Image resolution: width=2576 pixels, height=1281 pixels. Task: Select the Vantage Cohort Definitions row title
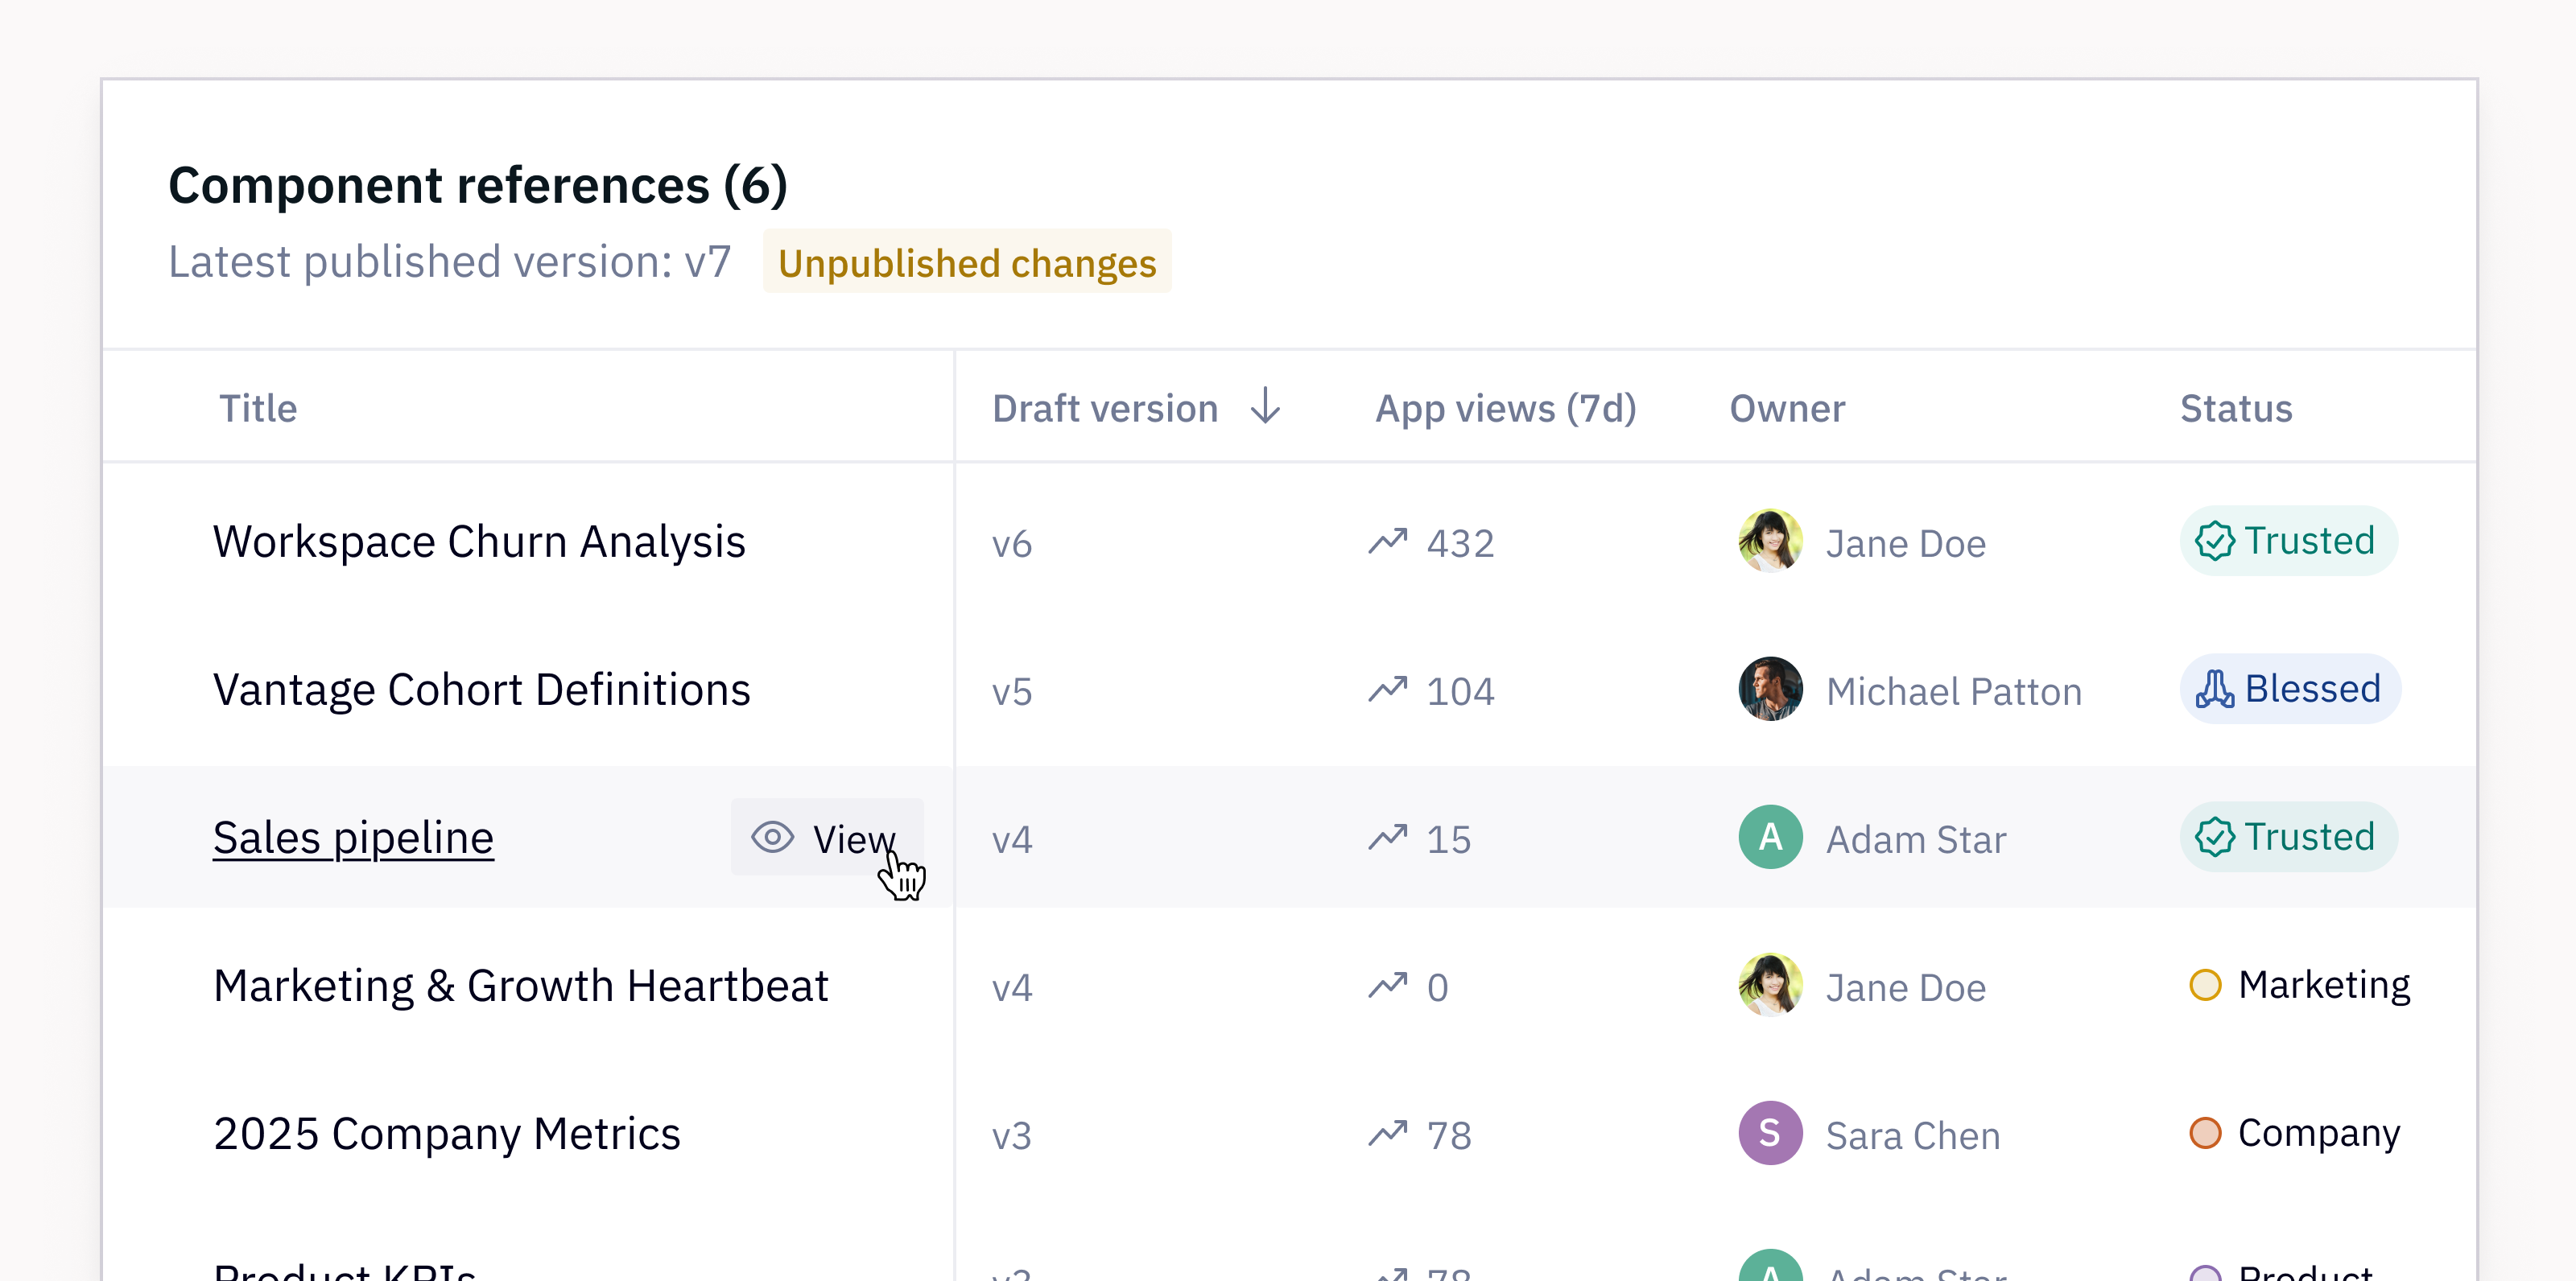(481, 690)
